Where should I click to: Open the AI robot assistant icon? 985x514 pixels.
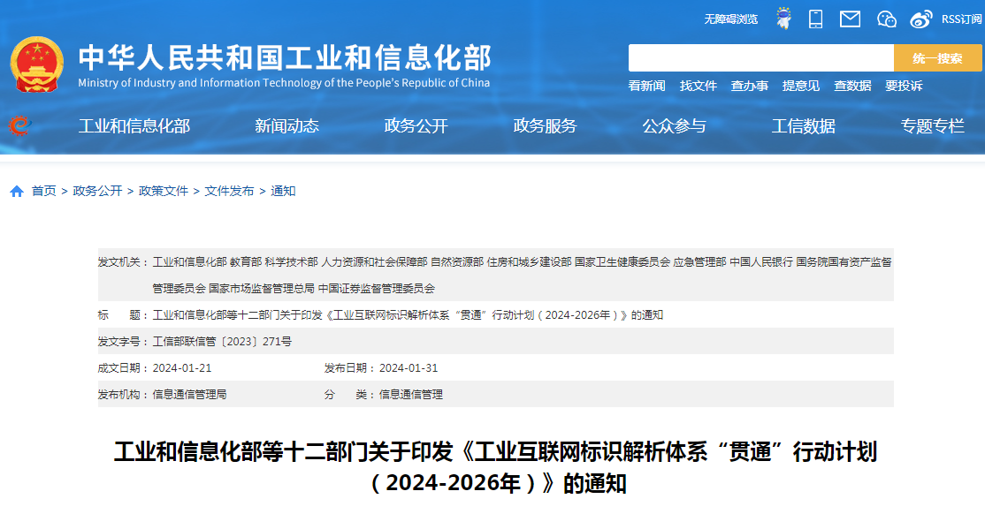[783, 19]
